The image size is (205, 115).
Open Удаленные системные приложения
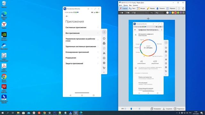82,46
